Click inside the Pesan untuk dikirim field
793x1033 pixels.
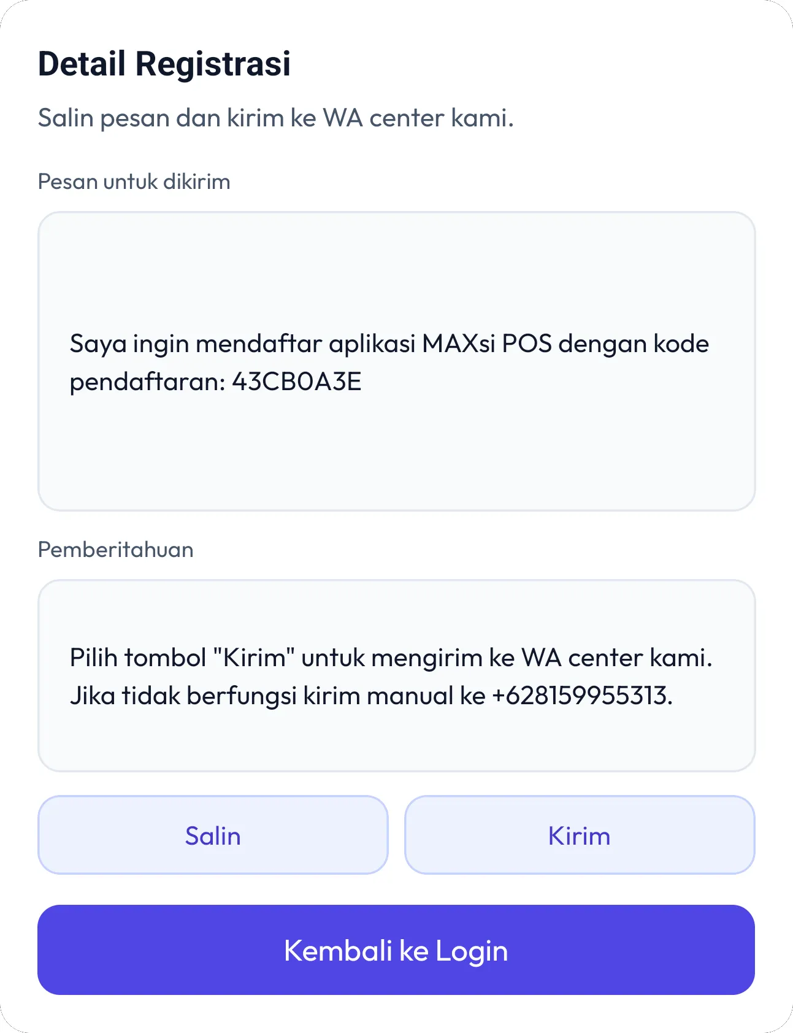[396, 359]
